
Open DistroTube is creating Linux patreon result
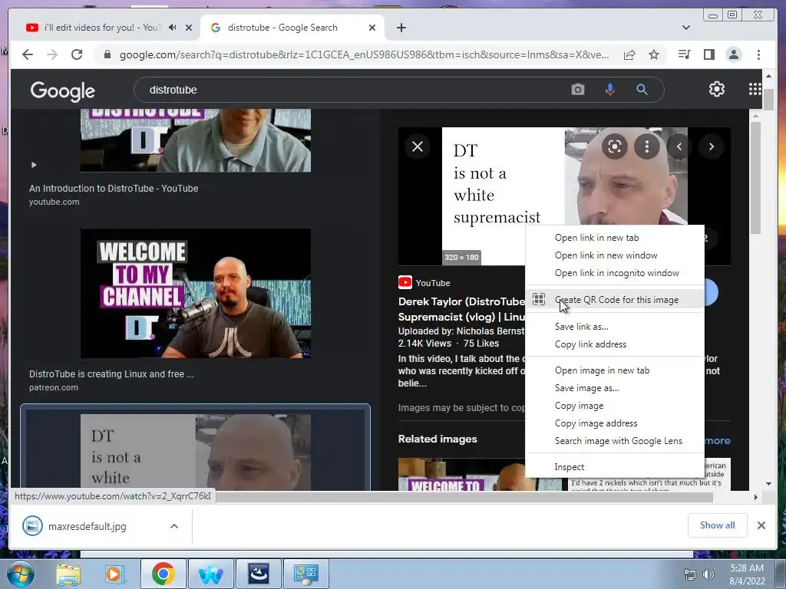click(111, 374)
